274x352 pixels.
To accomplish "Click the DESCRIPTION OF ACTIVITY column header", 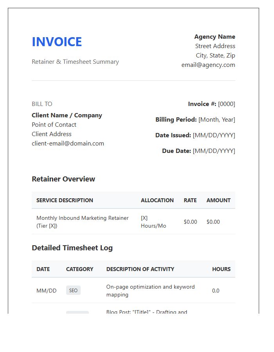I will (140, 269).
